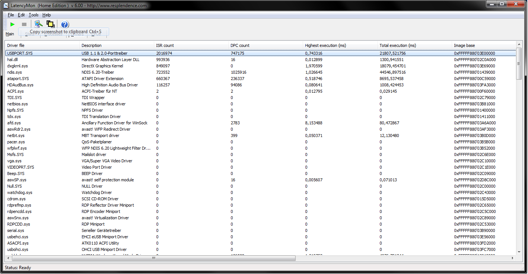Select the HDAudBus.sys driver row
Screen dimensions: 528x274
(261, 85)
